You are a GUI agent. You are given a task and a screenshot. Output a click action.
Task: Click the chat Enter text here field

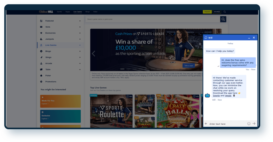227,124
